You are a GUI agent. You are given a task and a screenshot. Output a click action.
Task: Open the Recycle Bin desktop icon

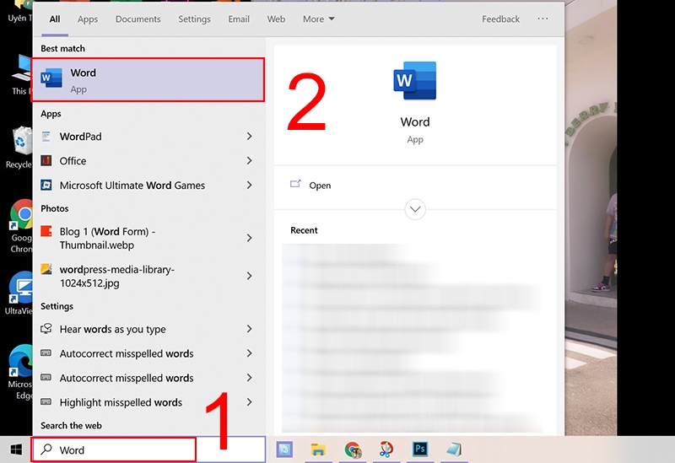pos(18,147)
